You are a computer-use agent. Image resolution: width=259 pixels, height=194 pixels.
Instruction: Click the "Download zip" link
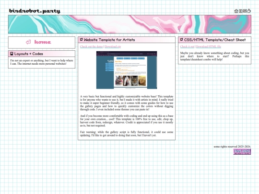[113, 46]
